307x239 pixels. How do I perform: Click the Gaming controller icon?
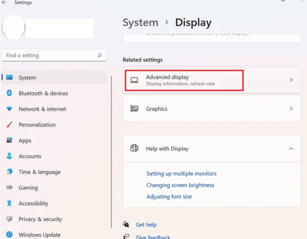coord(9,188)
